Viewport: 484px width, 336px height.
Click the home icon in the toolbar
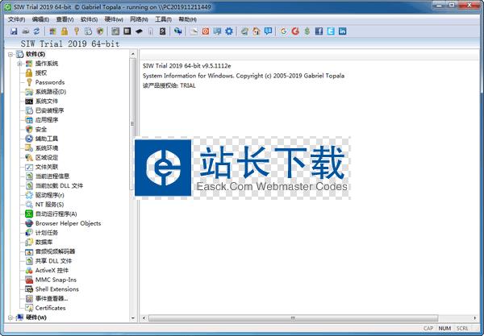click(x=255, y=31)
